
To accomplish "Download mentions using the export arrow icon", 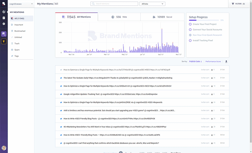I will pyautogui.click(x=226, y=61).
